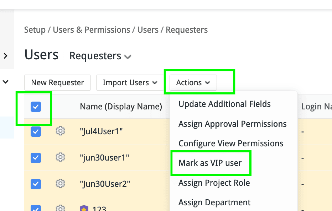Expand the sidebar using the right chevron
Screen dimensions: 332x211
coord(5,56)
